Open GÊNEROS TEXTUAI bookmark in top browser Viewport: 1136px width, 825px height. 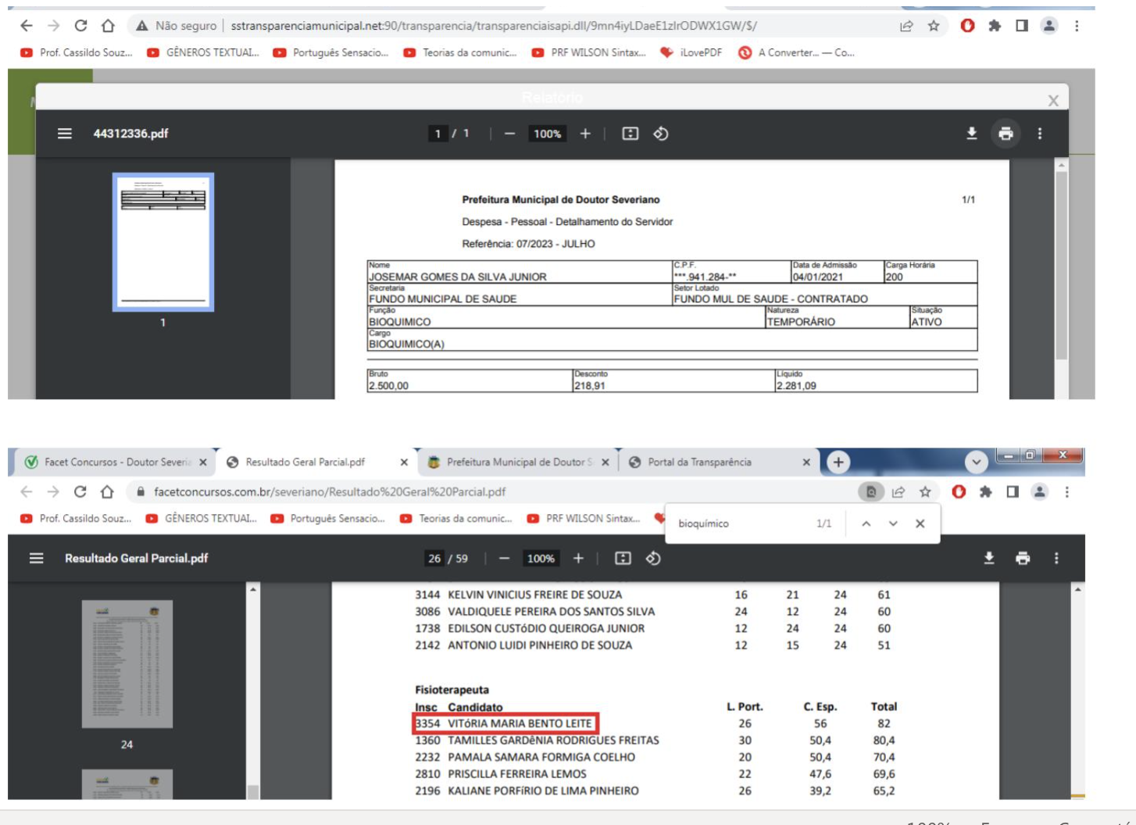[203, 52]
